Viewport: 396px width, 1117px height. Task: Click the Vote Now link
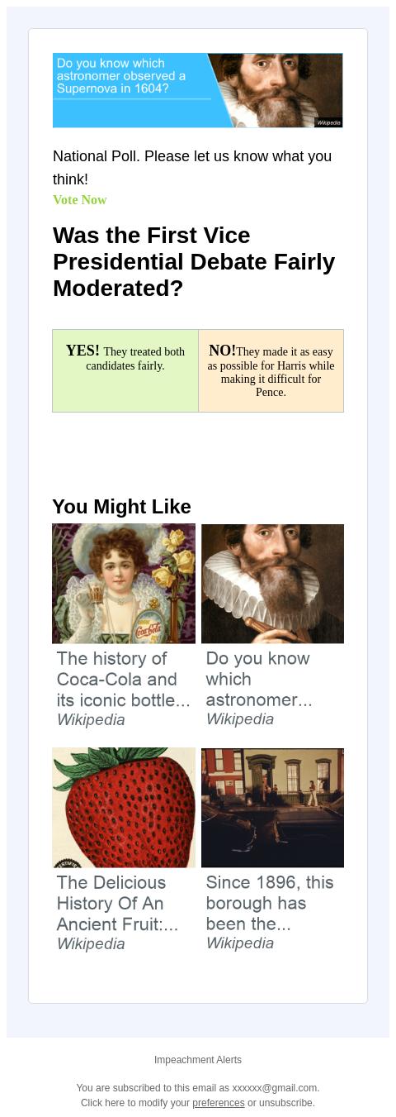coord(80,200)
